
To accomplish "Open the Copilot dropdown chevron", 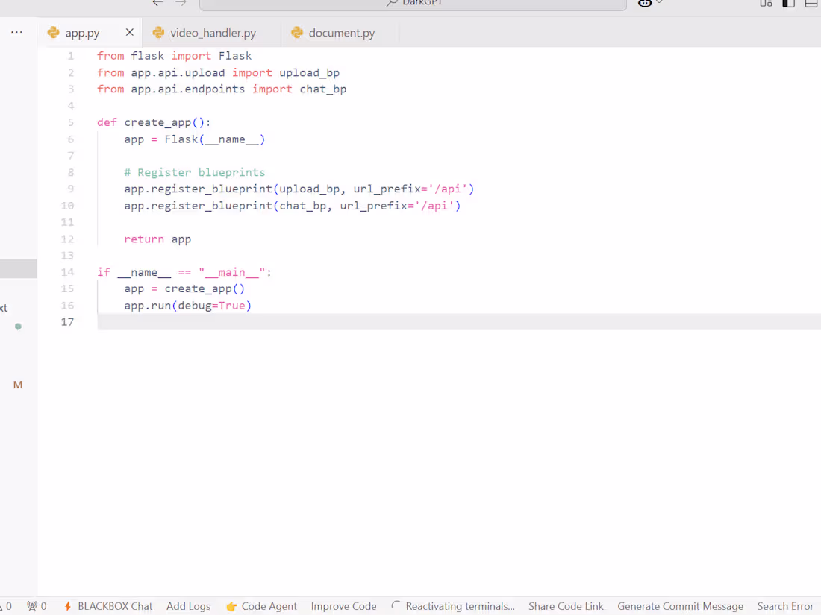I will pos(659,3).
